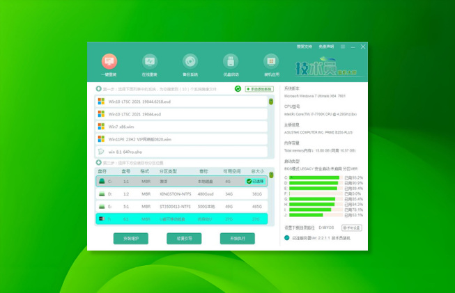Go to the 优盘启动 USB boot tab
This screenshot has width=455, height=293.
point(231,65)
